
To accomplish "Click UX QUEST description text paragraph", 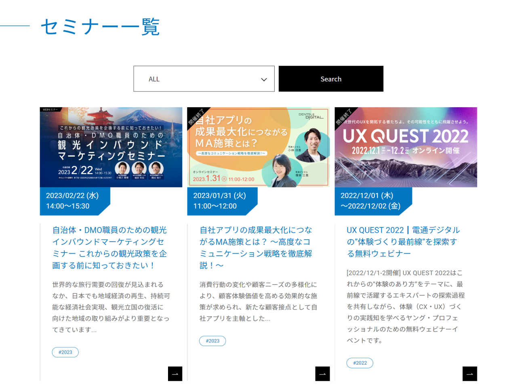I will click(x=406, y=307).
